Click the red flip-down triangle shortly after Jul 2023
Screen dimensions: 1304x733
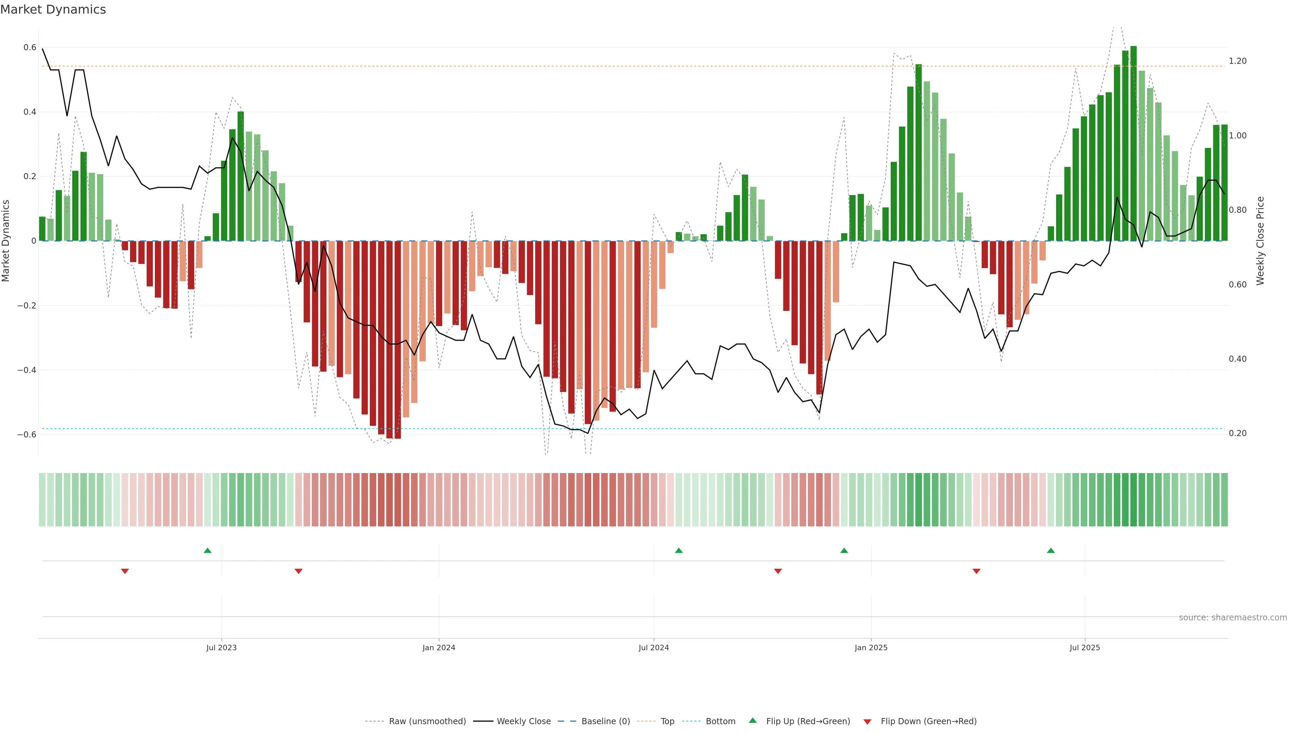pyautogui.click(x=299, y=571)
